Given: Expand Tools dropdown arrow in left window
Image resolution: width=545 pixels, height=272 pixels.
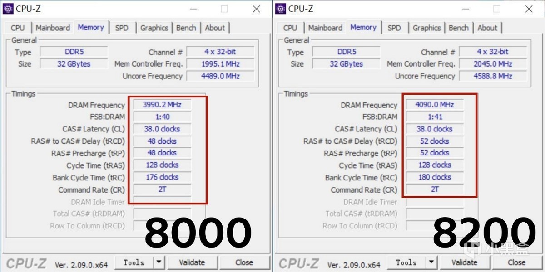Looking at the screenshot, I should [x=159, y=262].
